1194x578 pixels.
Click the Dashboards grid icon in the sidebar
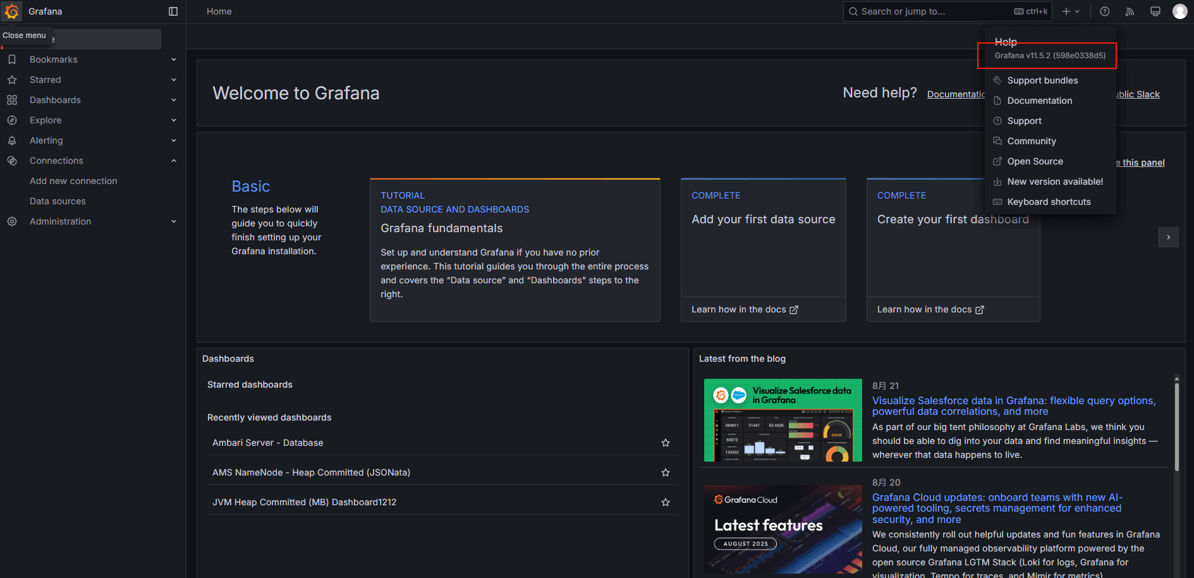[12, 100]
